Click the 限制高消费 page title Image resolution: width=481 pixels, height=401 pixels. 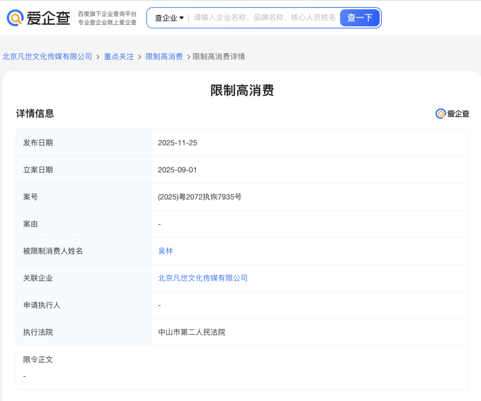242,90
